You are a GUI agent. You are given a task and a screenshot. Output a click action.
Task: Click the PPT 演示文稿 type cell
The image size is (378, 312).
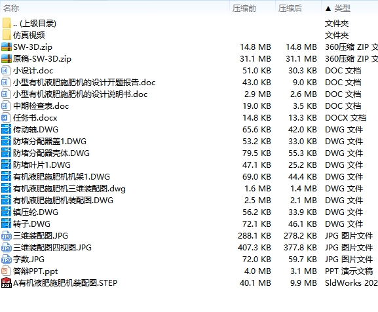pos(349,271)
